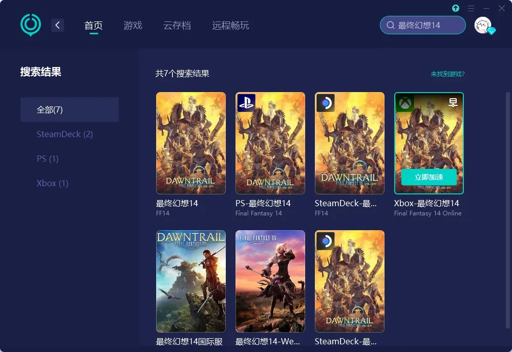
Task: Click the back arrow next to the logo
Action: point(57,25)
